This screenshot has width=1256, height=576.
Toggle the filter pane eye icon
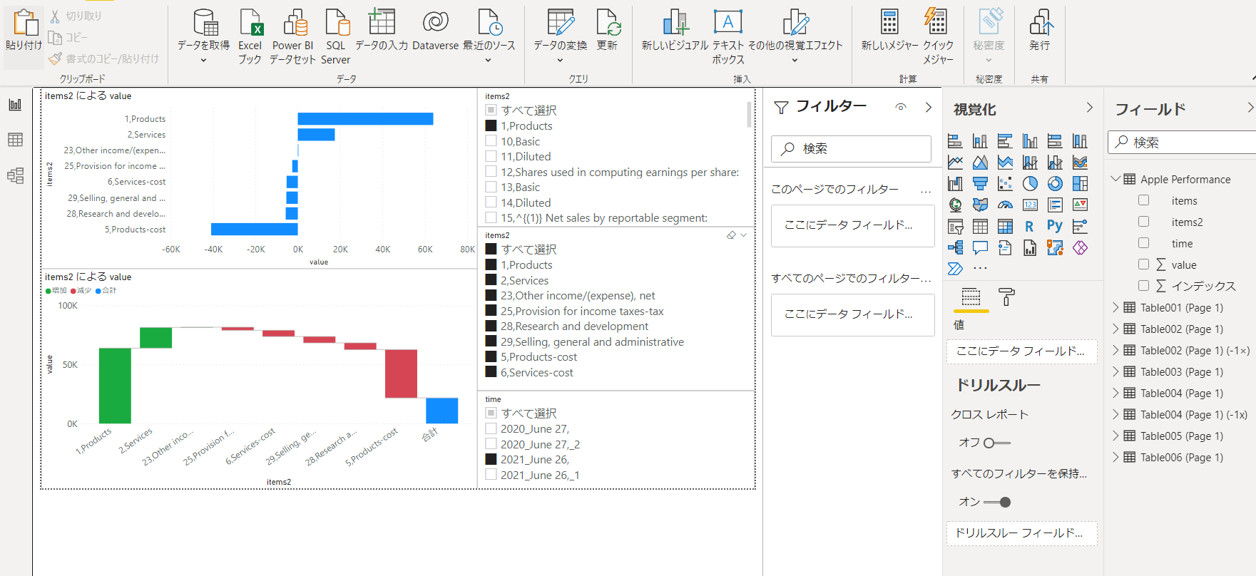[x=901, y=107]
